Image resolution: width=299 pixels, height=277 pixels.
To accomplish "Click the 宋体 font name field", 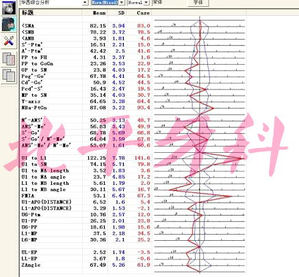I will coord(169,3).
